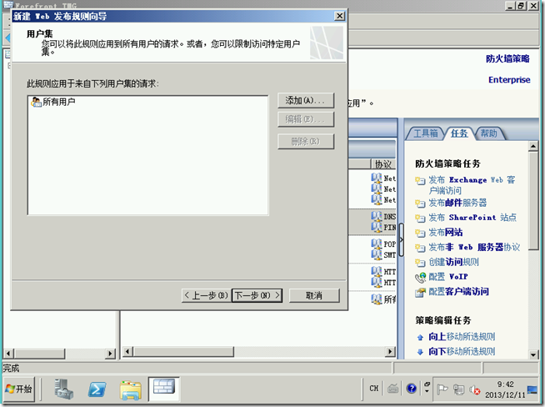
Task: Switch to the 帮助 tab
Action: pyautogui.click(x=488, y=133)
